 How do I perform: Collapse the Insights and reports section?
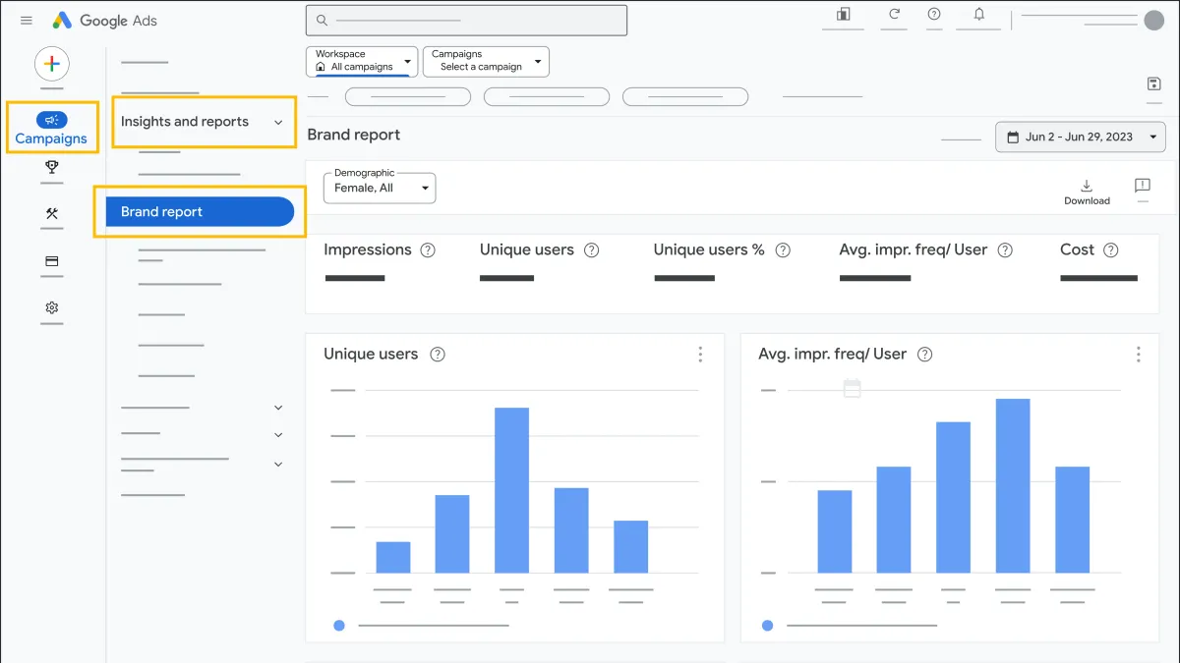click(x=278, y=122)
